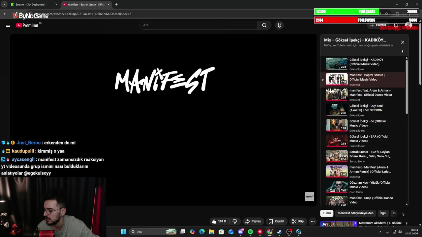This screenshot has height=237, width=422.
Task: Click playlist scrollbar up arrow
Action: [407, 58]
